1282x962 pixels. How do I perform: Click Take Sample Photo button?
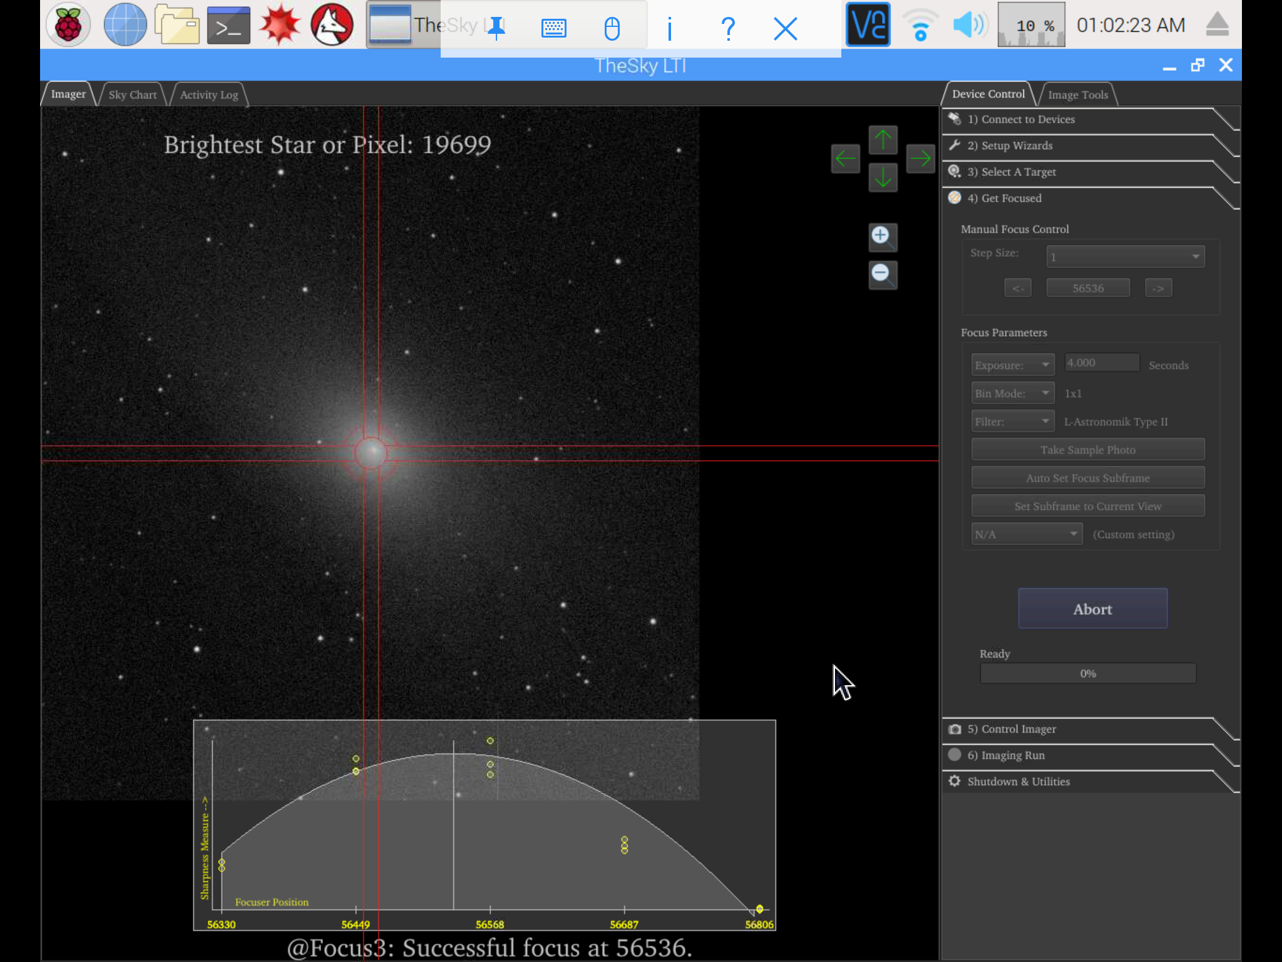[x=1088, y=450]
